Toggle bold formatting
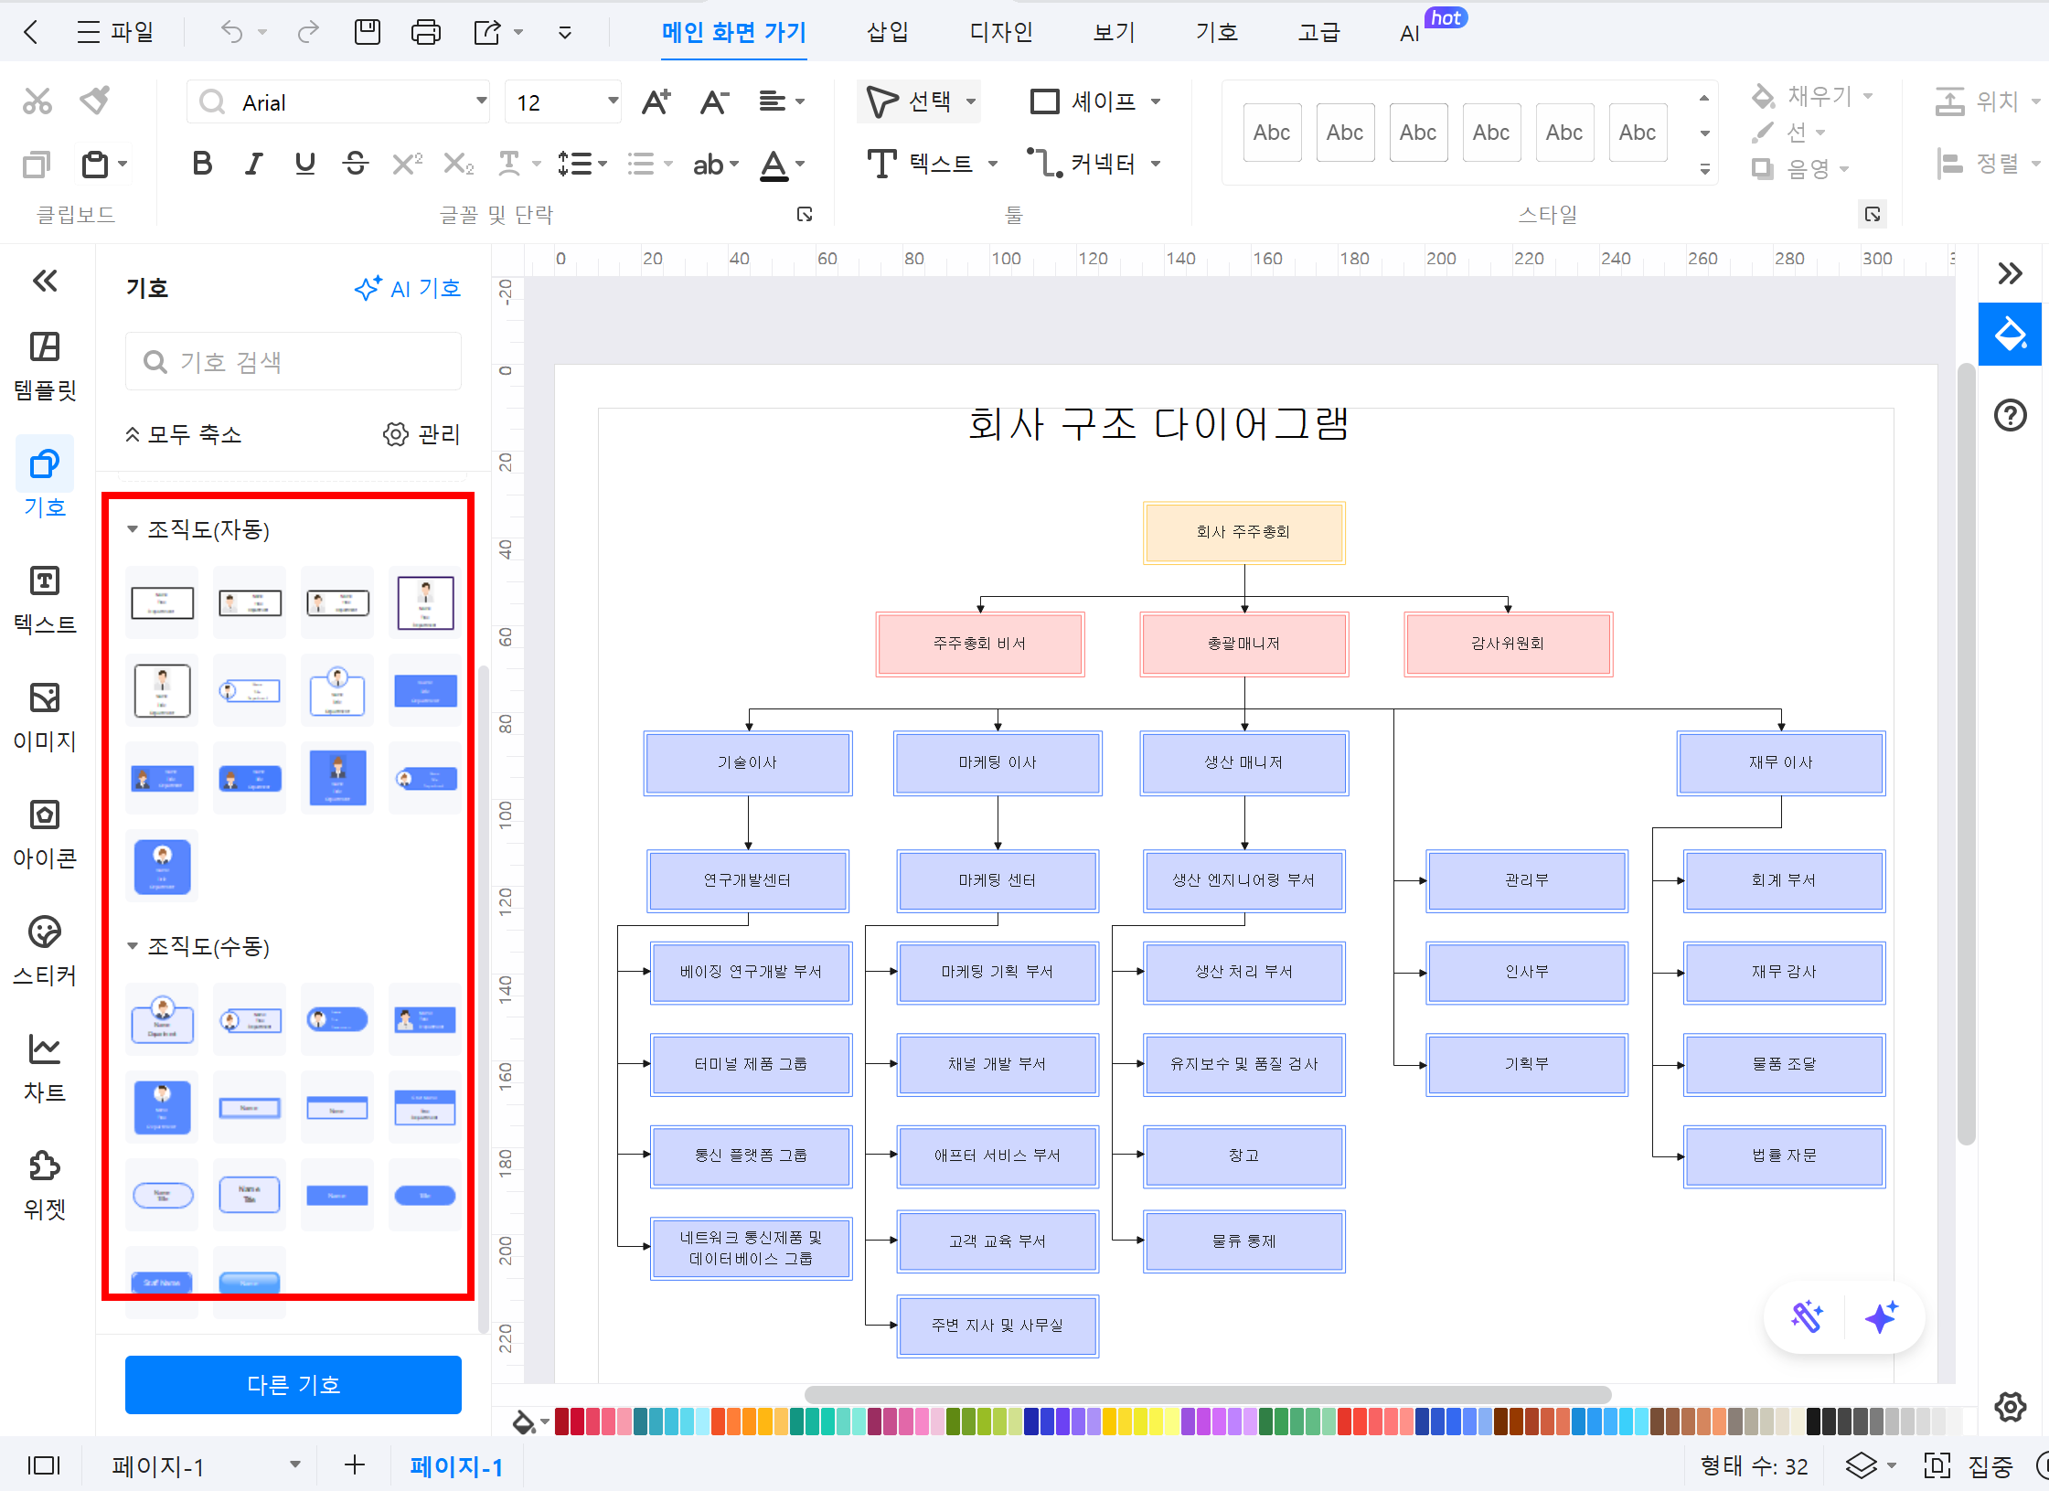The image size is (2049, 1491). [202, 165]
